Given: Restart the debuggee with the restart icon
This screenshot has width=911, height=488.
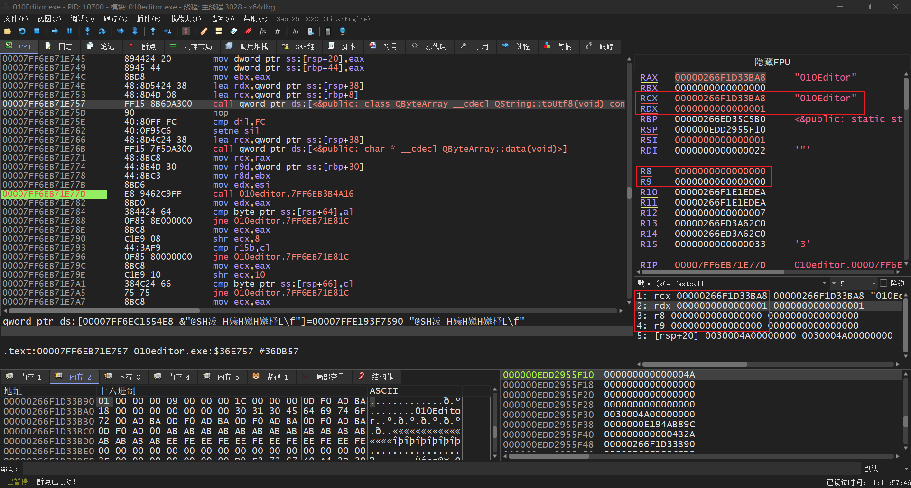Looking at the screenshot, I should [x=22, y=31].
